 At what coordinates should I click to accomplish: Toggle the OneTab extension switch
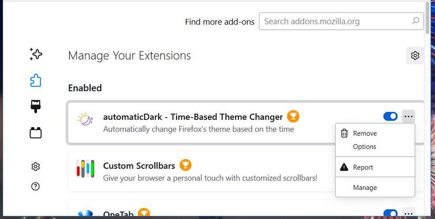tap(390, 213)
